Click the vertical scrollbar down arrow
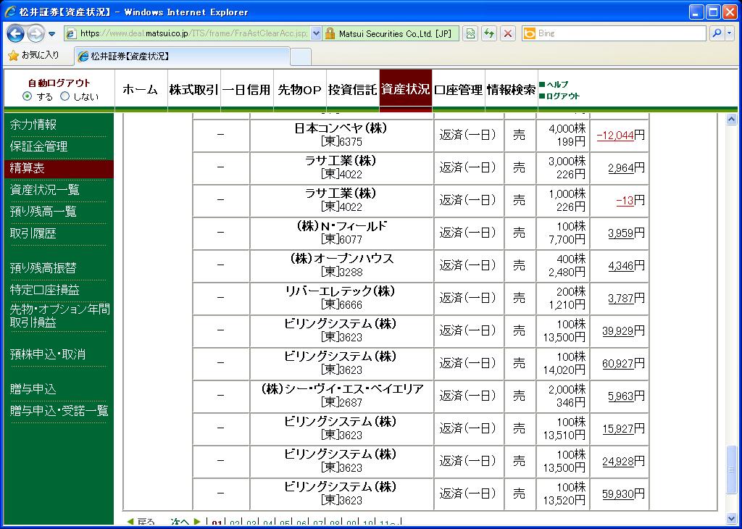The image size is (742, 529). [731, 518]
